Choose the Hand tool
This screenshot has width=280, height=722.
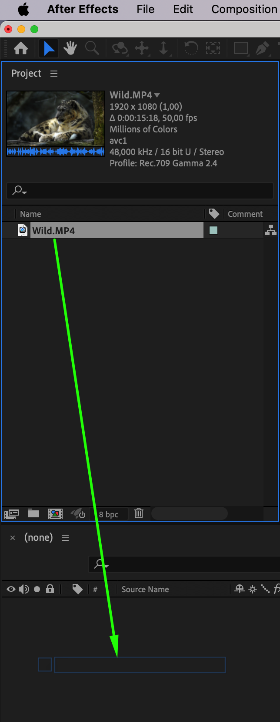pos(70,48)
